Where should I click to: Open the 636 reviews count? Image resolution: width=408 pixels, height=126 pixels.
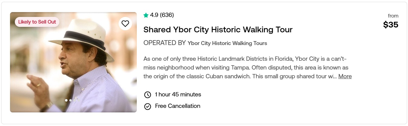[x=167, y=15]
